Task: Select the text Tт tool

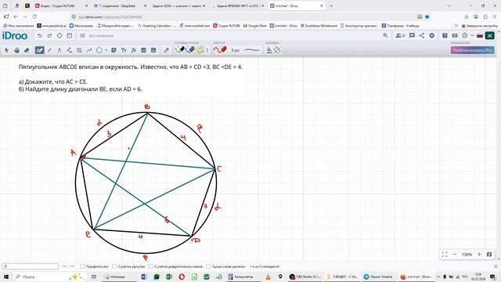Action: [x=124, y=50]
